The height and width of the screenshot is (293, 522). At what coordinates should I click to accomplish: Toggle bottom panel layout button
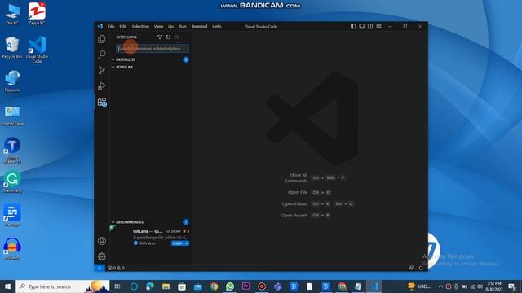[x=362, y=26]
